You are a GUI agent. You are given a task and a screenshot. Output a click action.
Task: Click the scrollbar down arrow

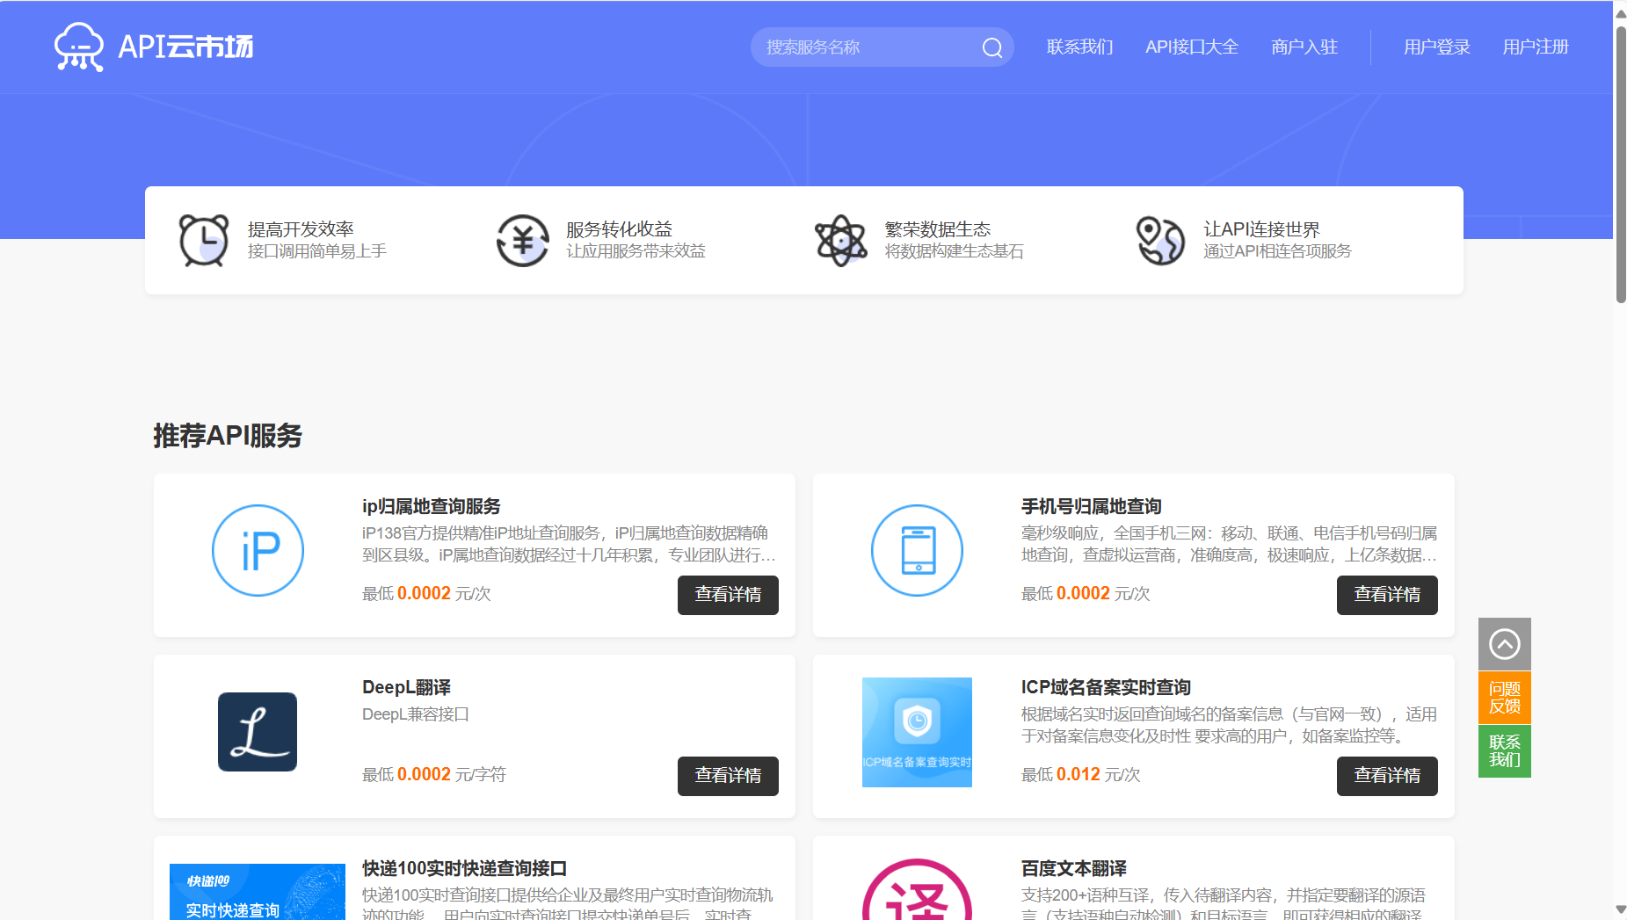click(1620, 909)
